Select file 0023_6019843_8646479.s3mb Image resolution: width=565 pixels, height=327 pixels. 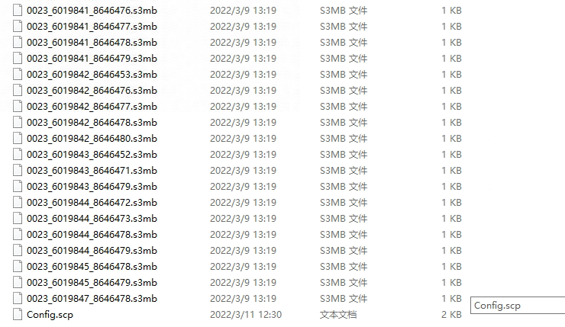[x=92, y=186]
